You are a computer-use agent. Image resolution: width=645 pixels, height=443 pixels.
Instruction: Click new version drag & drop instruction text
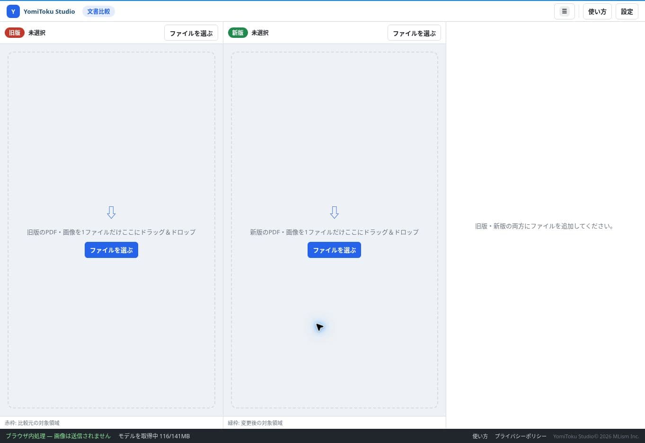click(x=334, y=232)
